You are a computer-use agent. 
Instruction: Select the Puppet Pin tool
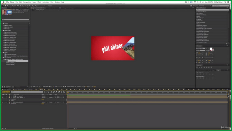(x=36, y=6)
